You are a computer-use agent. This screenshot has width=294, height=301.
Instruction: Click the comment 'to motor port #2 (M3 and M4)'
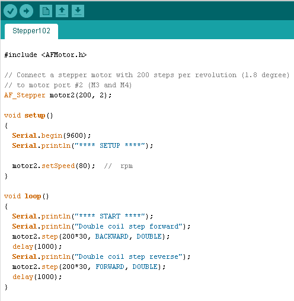click(x=68, y=85)
